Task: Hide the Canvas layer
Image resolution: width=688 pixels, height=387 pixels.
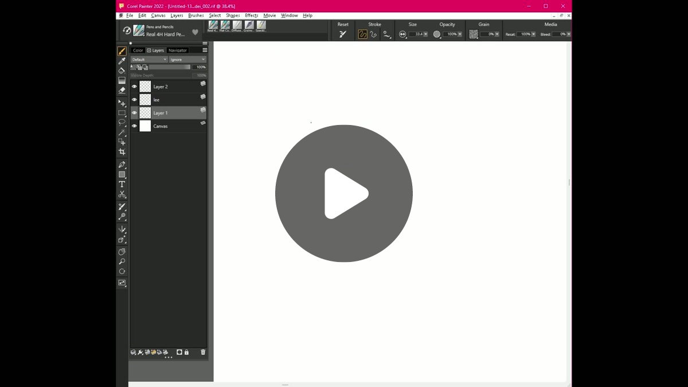Action: pos(134,126)
